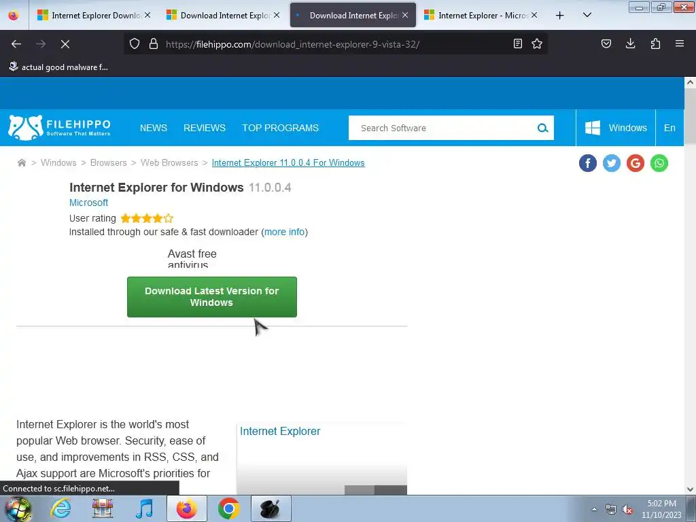Screen dimensions: 696x522
Task: Open Firefox View tab
Action: pyautogui.click(x=14, y=15)
